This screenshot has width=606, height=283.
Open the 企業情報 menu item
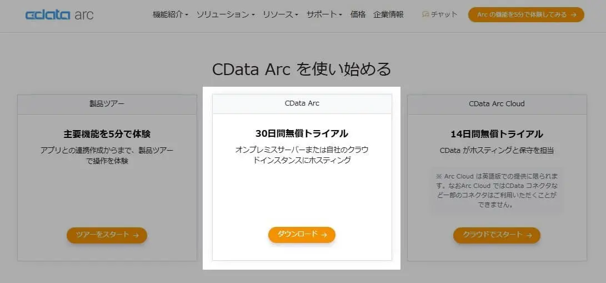point(389,14)
